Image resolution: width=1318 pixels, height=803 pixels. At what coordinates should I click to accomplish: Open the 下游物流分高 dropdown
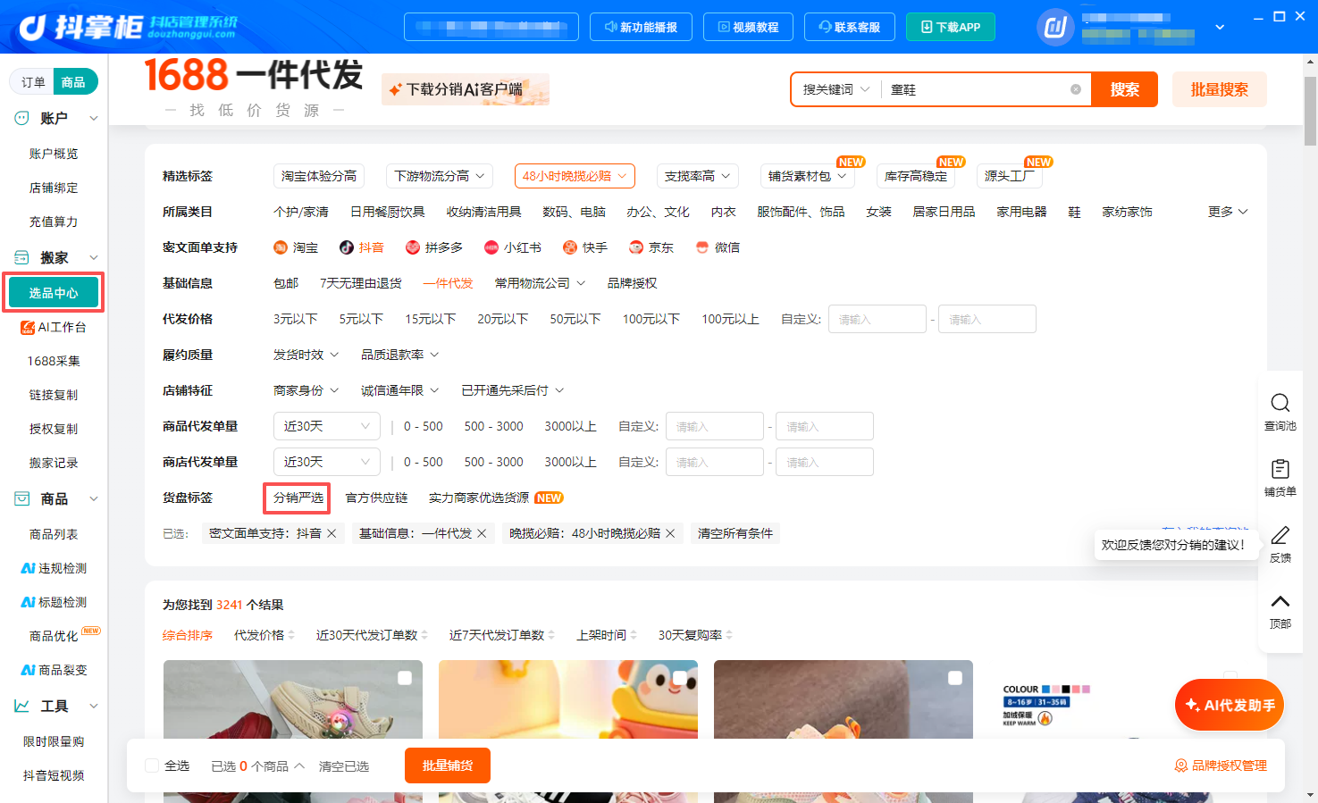[x=439, y=176]
